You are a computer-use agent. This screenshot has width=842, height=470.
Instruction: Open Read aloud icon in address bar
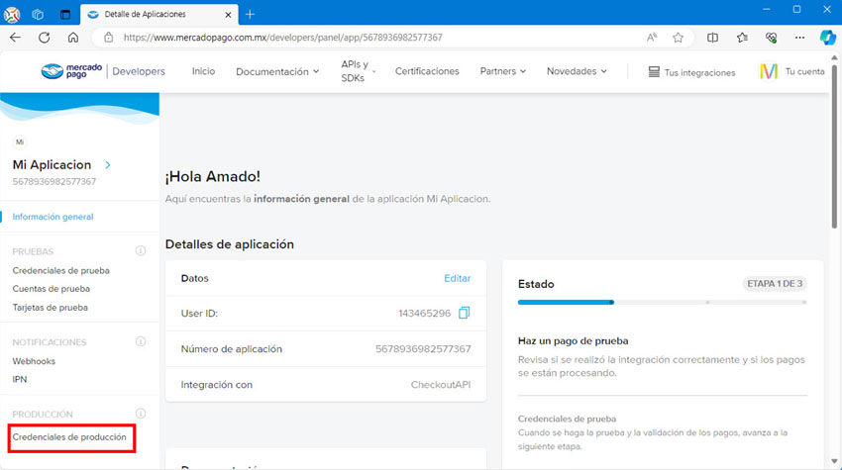[652, 38]
